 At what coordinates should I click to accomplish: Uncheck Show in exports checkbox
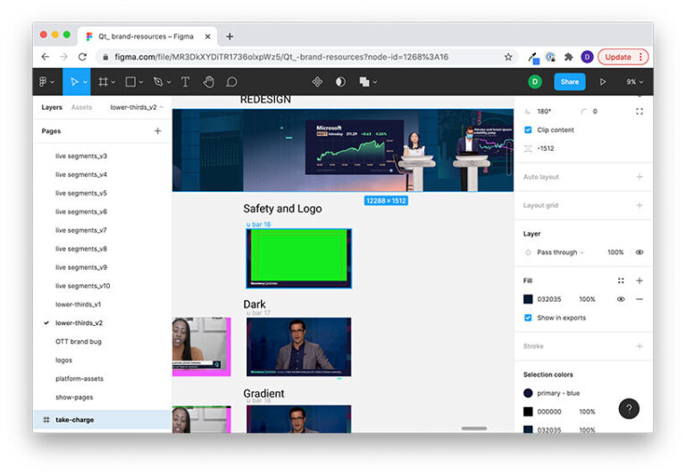tap(528, 317)
